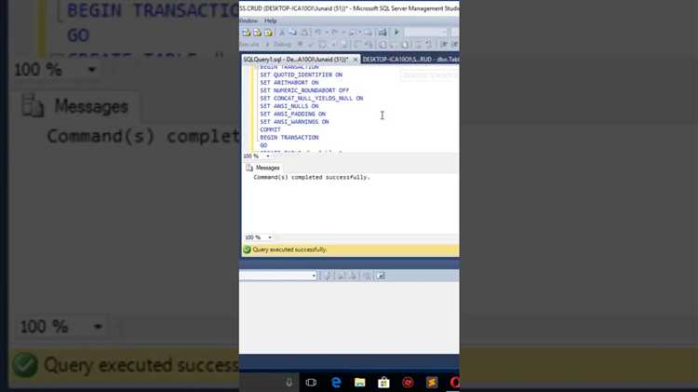Click the line 'SET QUOTED_IDENTIFIER ON'
This screenshot has width=698, height=392.
point(302,74)
